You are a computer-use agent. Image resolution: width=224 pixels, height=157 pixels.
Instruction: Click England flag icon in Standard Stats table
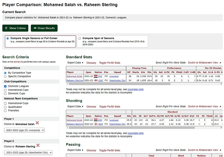point(96,80)
